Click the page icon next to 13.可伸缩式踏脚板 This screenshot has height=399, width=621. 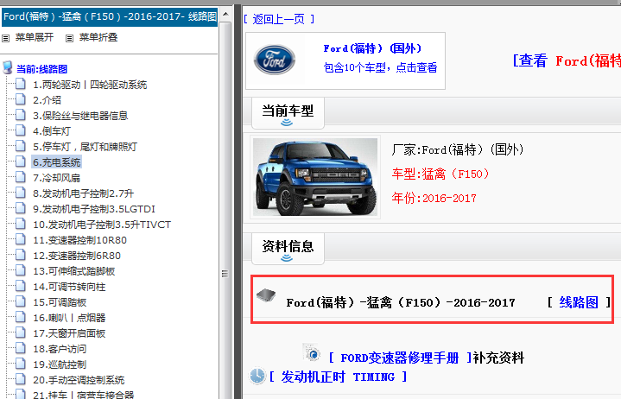[x=21, y=270]
